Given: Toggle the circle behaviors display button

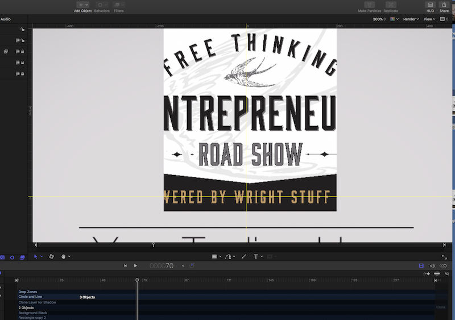Looking at the screenshot, I should point(12,257).
